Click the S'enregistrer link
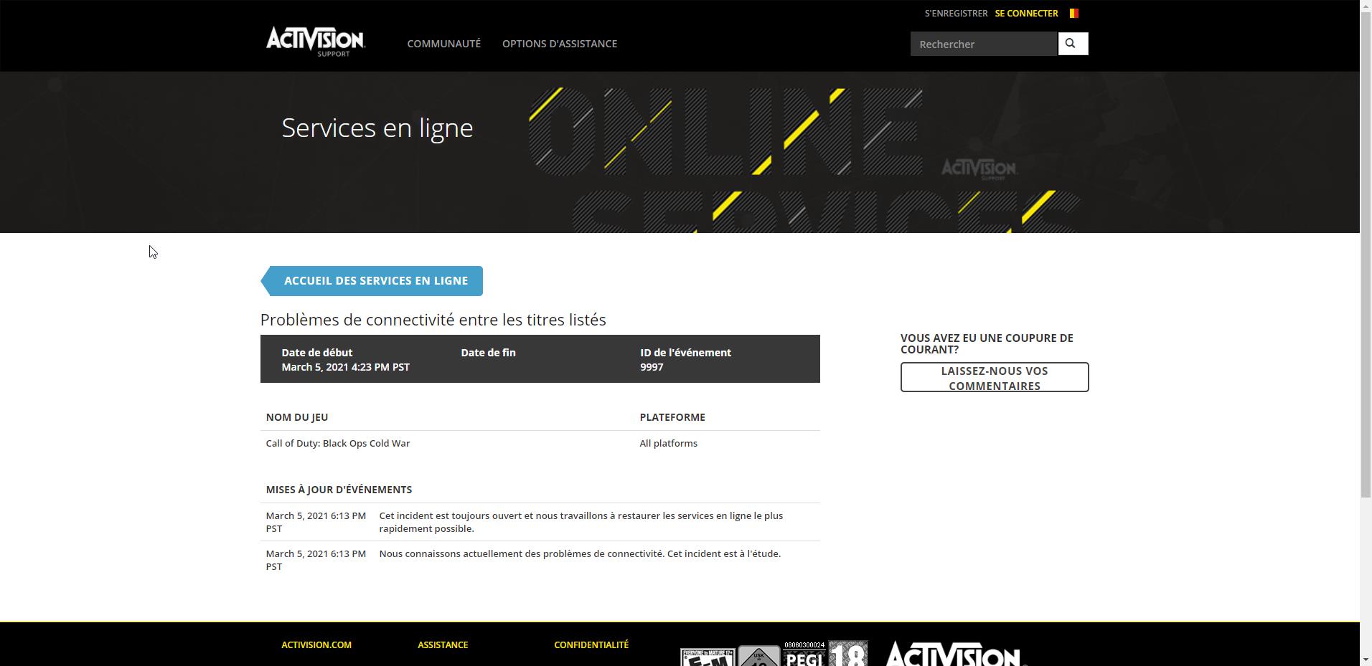This screenshot has width=1372, height=666. tap(956, 13)
